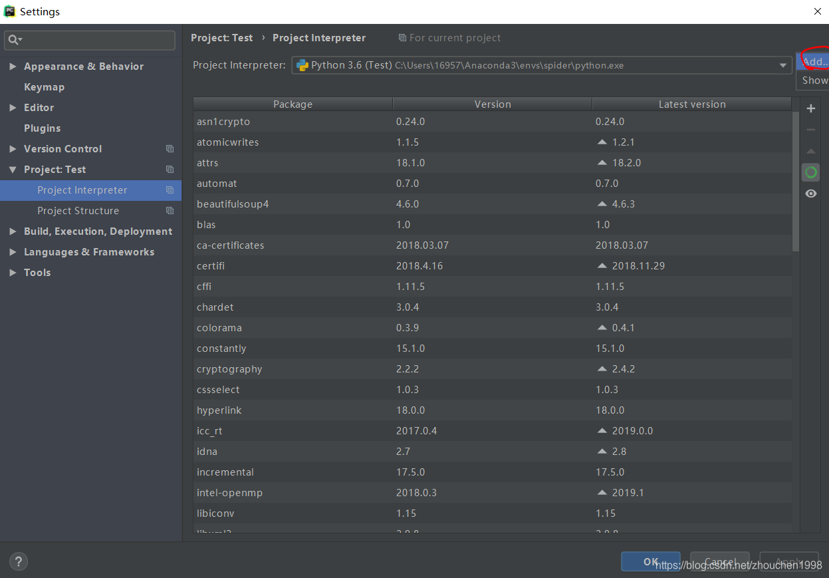Image resolution: width=829 pixels, height=578 pixels.
Task: Toggle the show early releases eye icon
Action: click(x=810, y=194)
